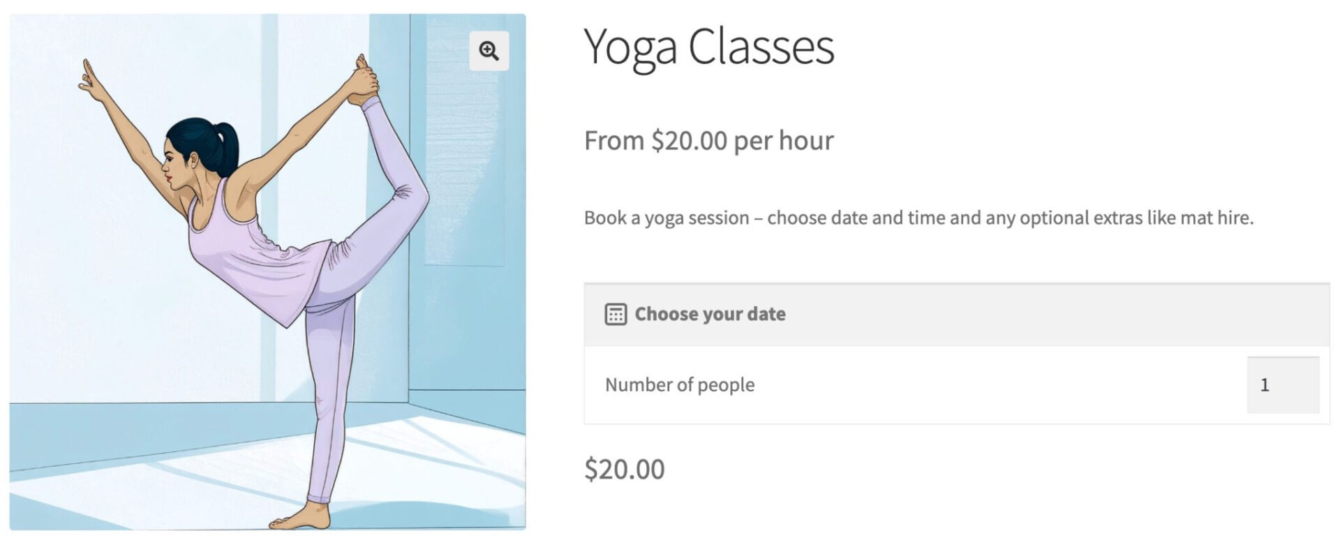Click the session description text
This screenshot has width=1340, height=549.
918,217
